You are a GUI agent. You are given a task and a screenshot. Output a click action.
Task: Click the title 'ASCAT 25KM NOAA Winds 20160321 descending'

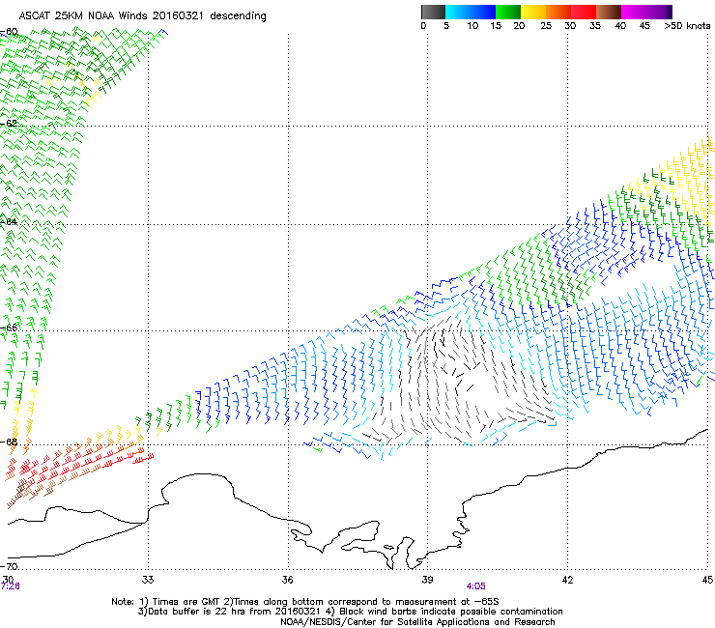(x=143, y=16)
